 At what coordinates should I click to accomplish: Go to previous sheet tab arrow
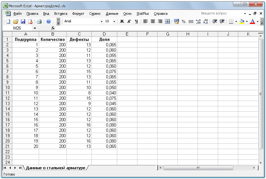coord(10,168)
